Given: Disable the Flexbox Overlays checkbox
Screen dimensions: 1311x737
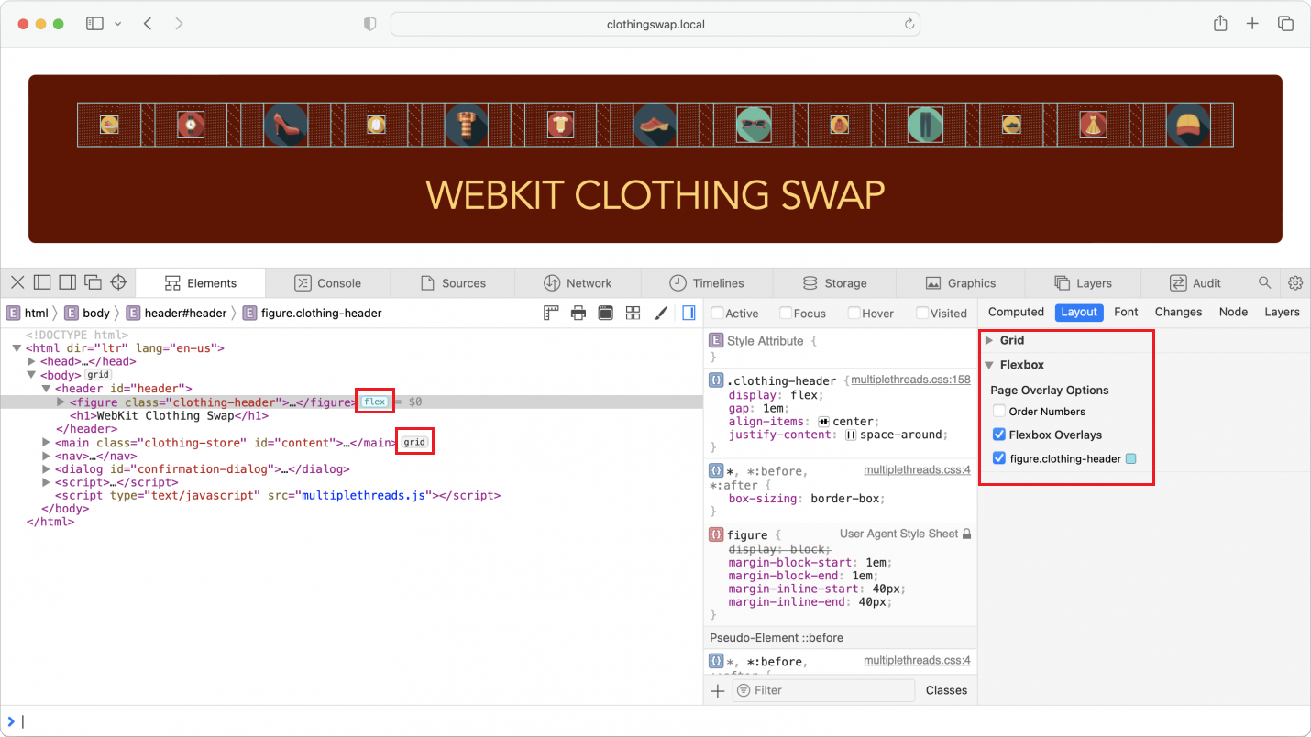Looking at the screenshot, I should 998,434.
